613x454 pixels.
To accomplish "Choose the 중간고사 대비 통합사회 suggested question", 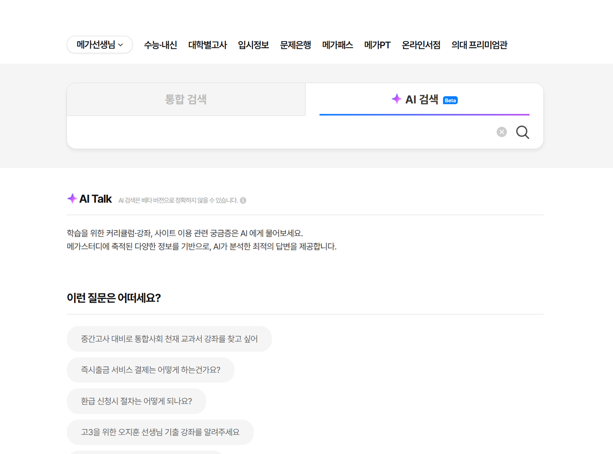I will 169,339.
